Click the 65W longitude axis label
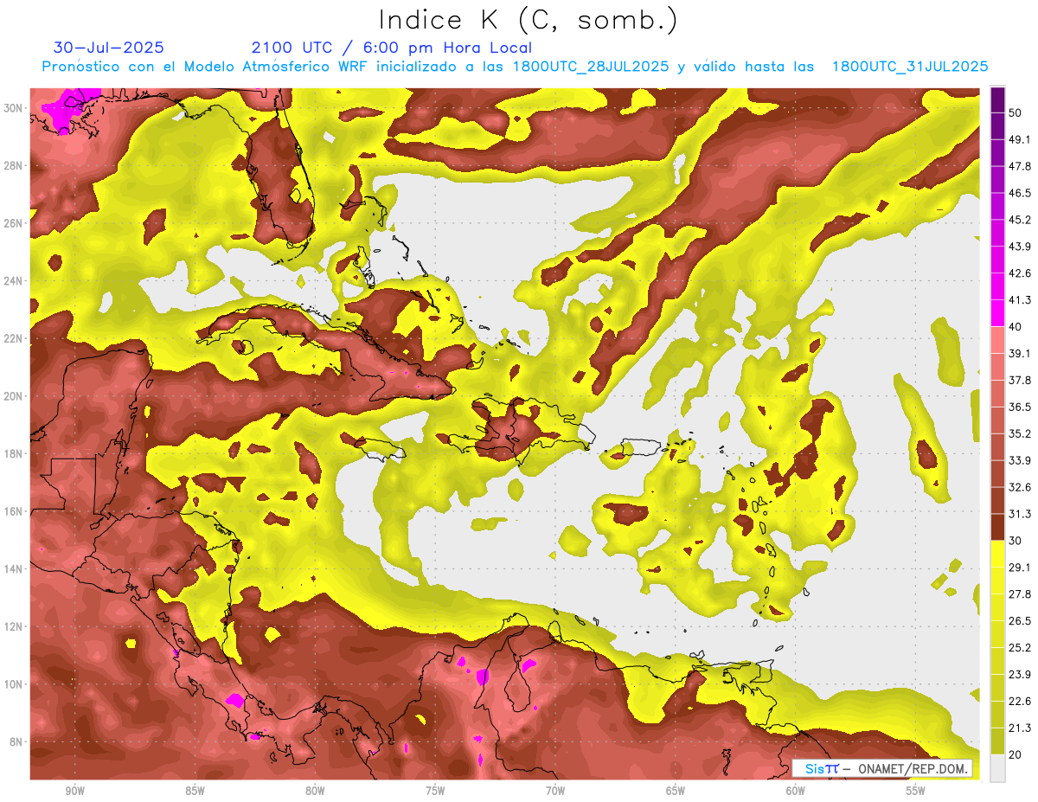 (x=676, y=791)
